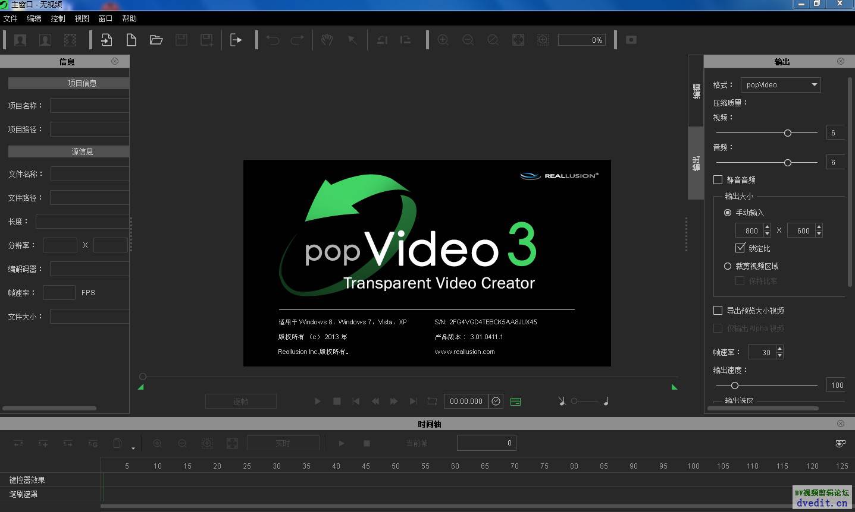The height and width of the screenshot is (512, 855).
Task: Decrease the height 600 with the down arrow
Action: (819, 234)
